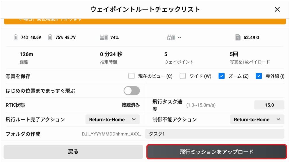Click the タスク1 folder name field

click(214, 134)
